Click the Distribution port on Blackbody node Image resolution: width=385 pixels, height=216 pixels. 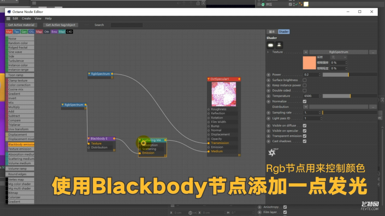pos(89,147)
